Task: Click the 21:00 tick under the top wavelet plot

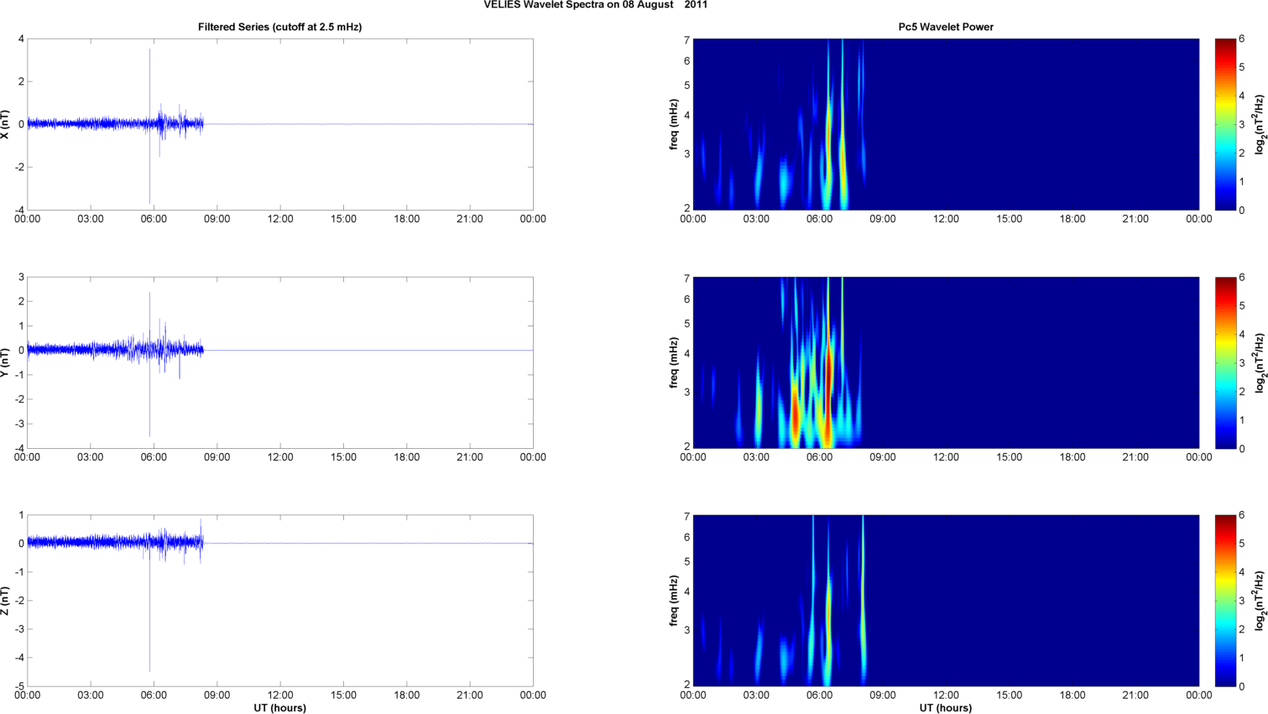Action: point(1135,219)
